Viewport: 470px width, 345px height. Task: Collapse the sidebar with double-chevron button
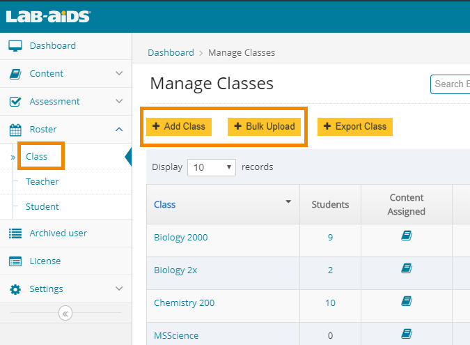click(x=65, y=313)
